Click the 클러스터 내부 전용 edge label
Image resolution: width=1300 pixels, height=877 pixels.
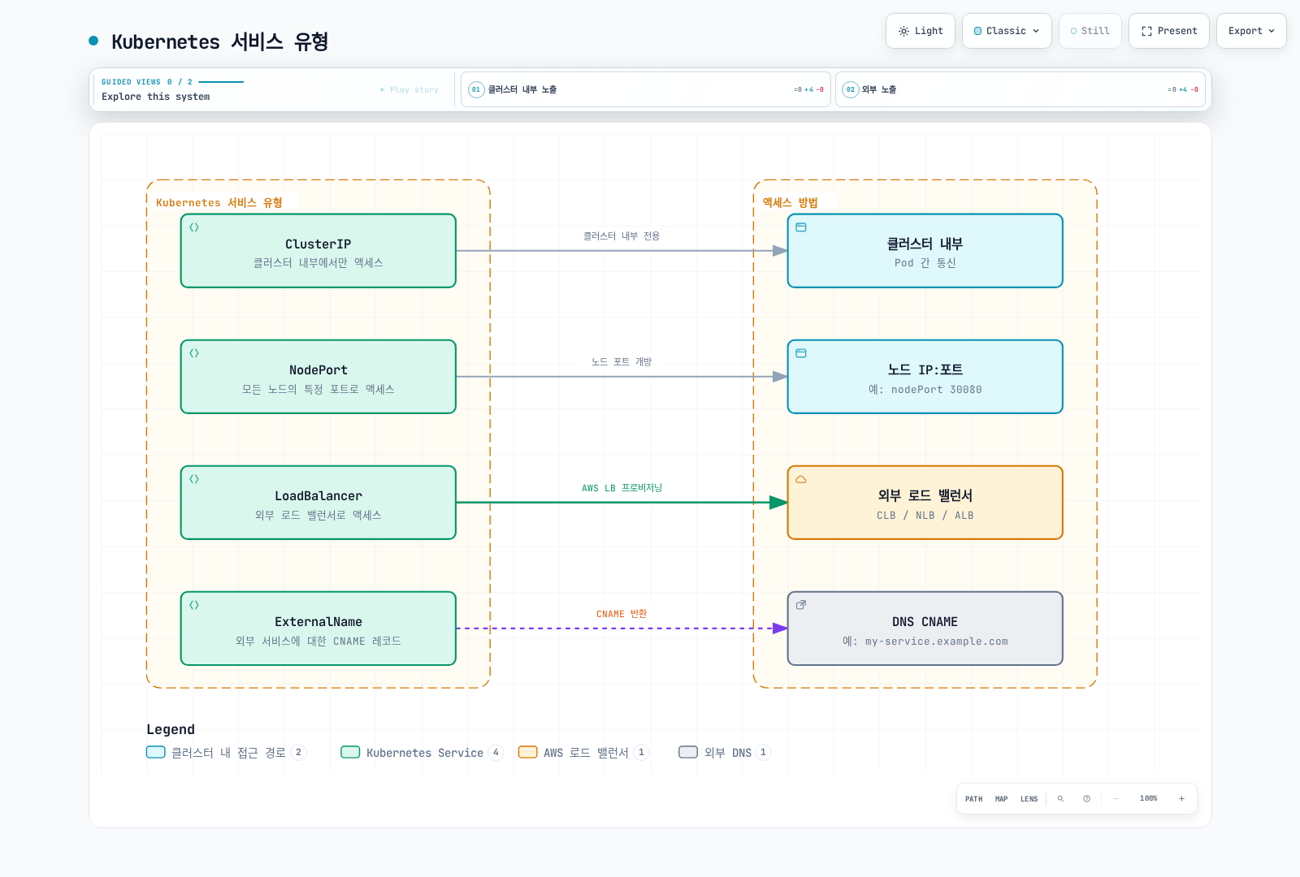[x=622, y=236]
